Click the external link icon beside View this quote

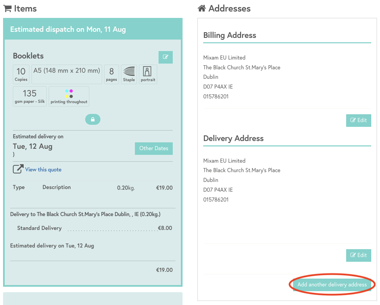[18, 168]
